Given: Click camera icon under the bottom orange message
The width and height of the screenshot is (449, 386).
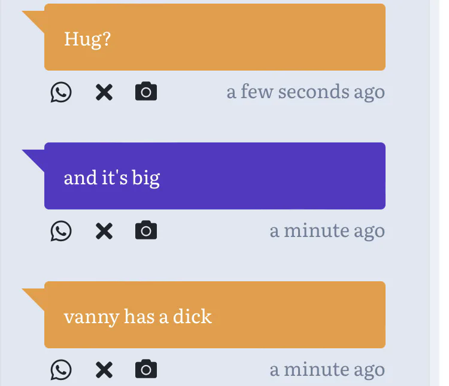Looking at the screenshot, I should 146,369.
